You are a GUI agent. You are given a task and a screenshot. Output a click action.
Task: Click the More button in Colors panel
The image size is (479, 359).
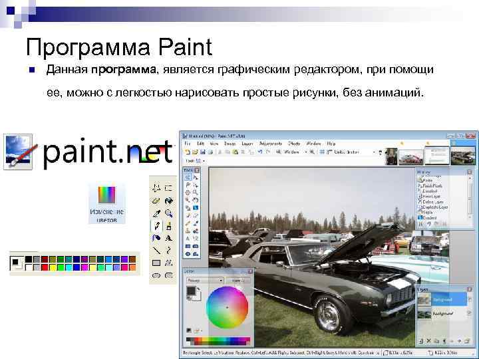(238, 280)
